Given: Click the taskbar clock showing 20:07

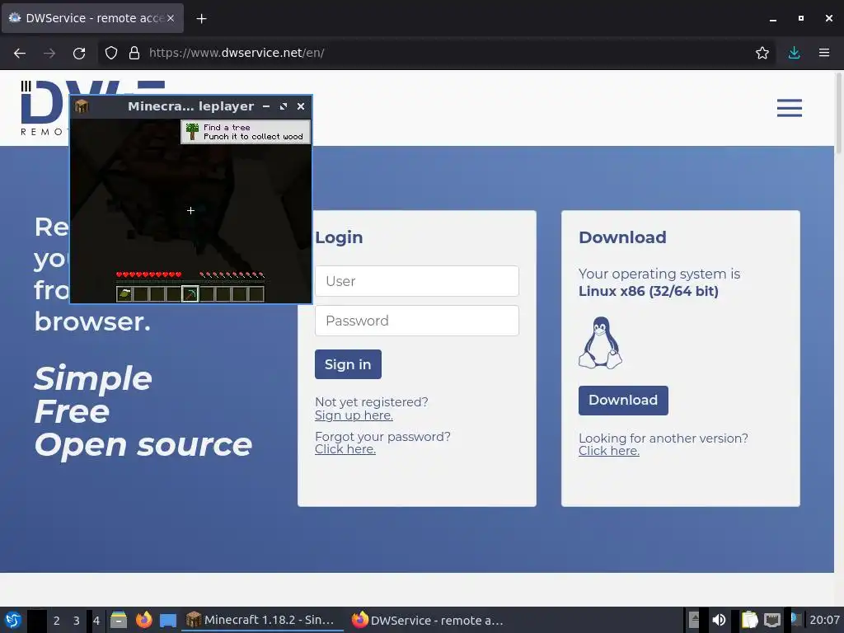Looking at the screenshot, I should pyautogui.click(x=824, y=620).
